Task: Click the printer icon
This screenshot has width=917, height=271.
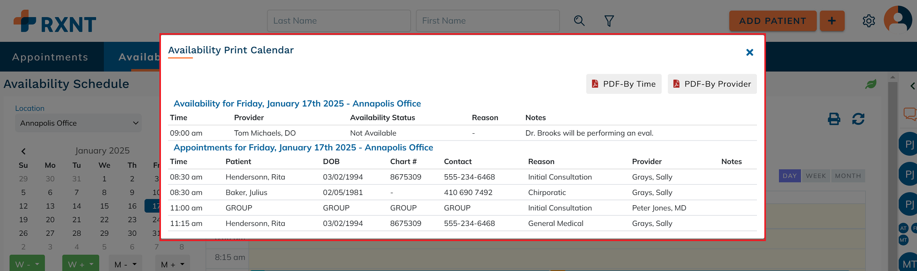Action: (x=834, y=119)
